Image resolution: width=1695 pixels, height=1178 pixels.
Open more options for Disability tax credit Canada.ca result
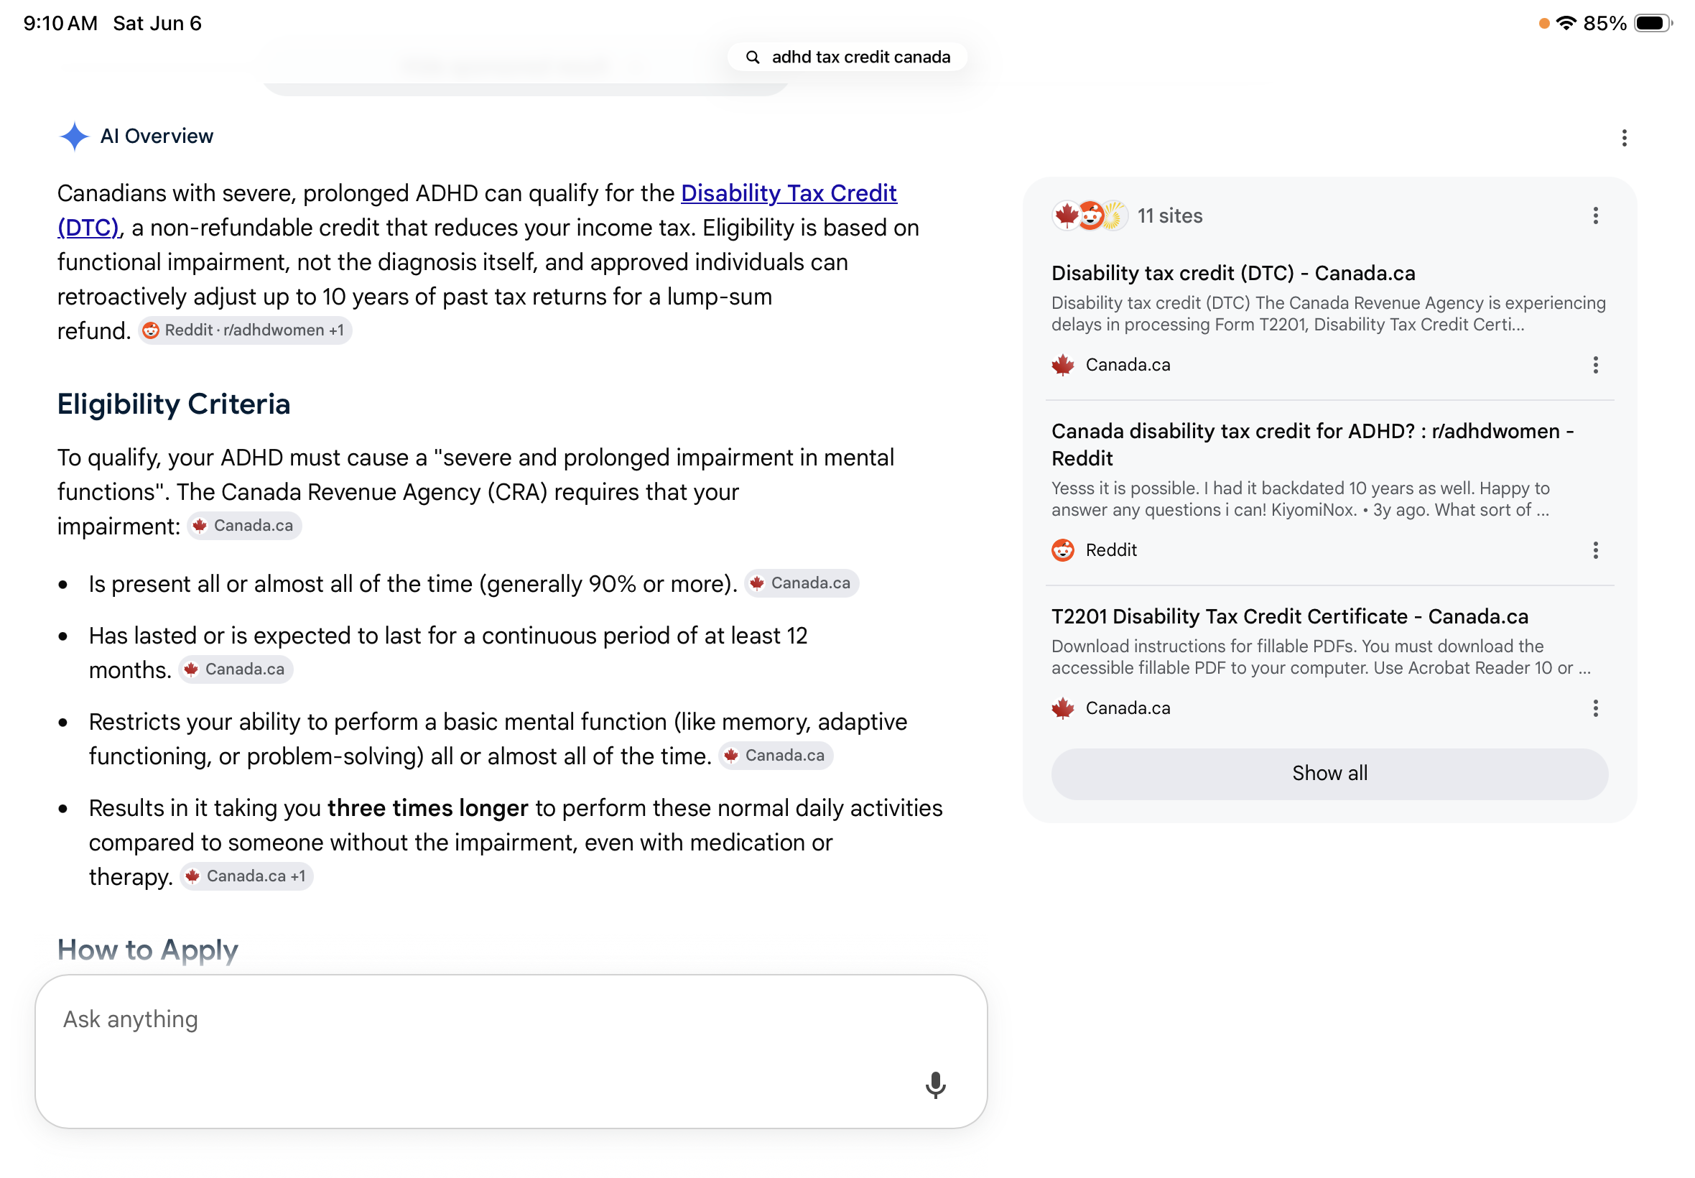[1594, 365]
